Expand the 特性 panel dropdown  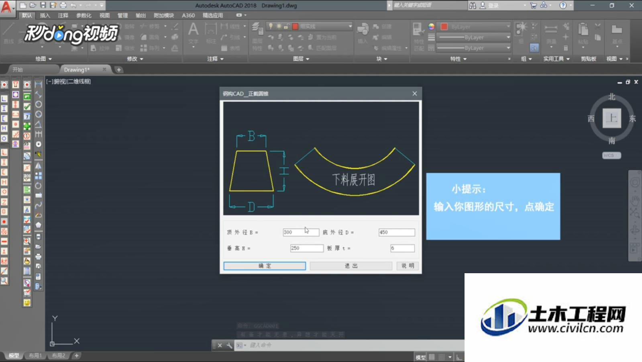tap(459, 59)
